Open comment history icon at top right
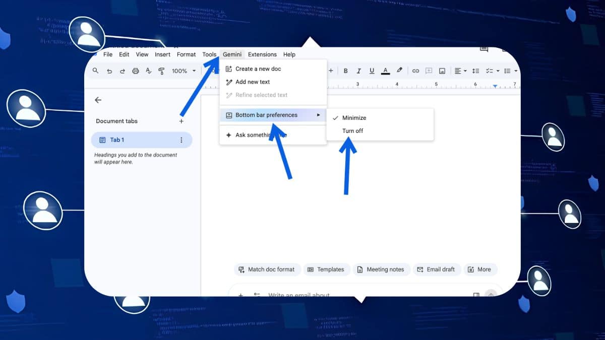This screenshot has height=340, width=605. pos(484,49)
